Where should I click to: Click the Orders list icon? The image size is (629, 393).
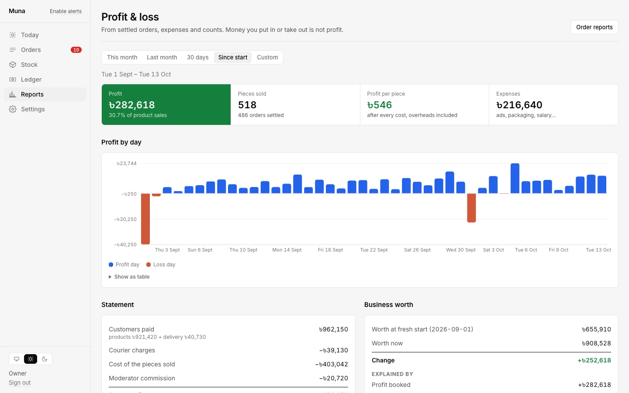point(13,50)
